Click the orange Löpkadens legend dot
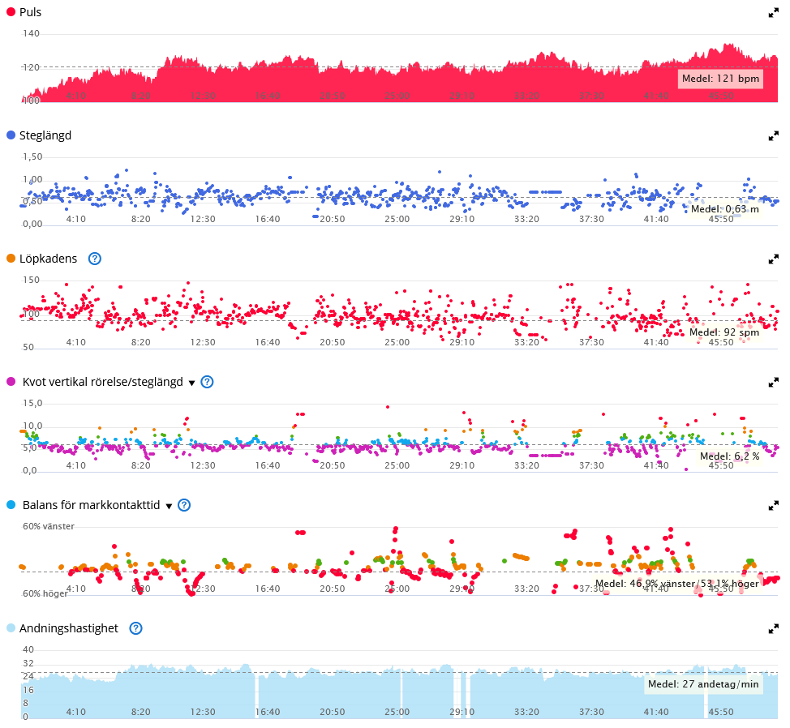The height and width of the screenshot is (728, 790). click(x=11, y=259)
